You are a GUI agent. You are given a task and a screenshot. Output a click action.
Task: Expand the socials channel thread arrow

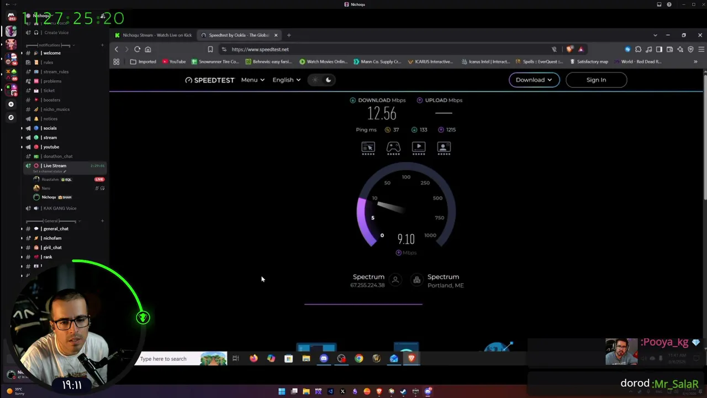[x=22, y=128]
